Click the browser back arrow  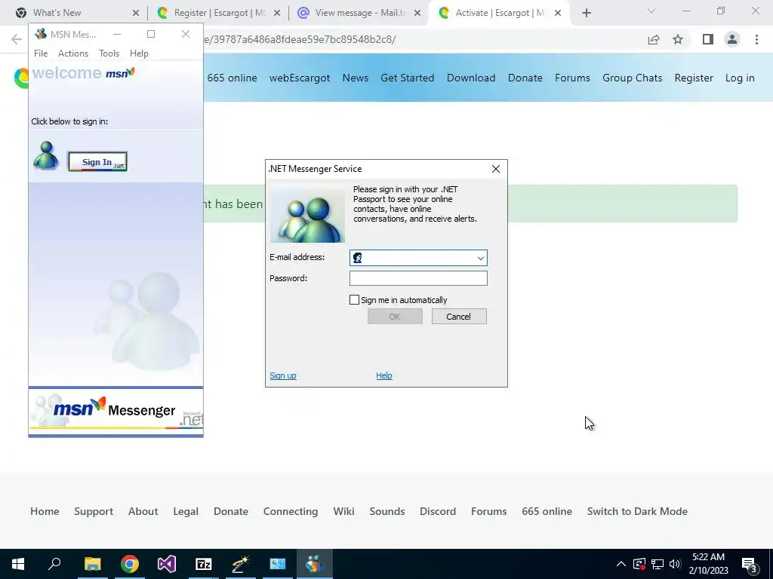(x=17, y=39)
